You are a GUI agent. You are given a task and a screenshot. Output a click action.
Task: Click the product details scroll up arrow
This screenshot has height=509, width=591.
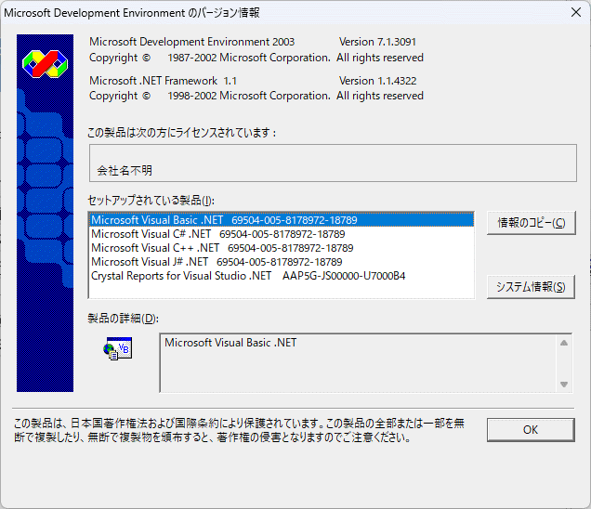click(x=564, y=343)
